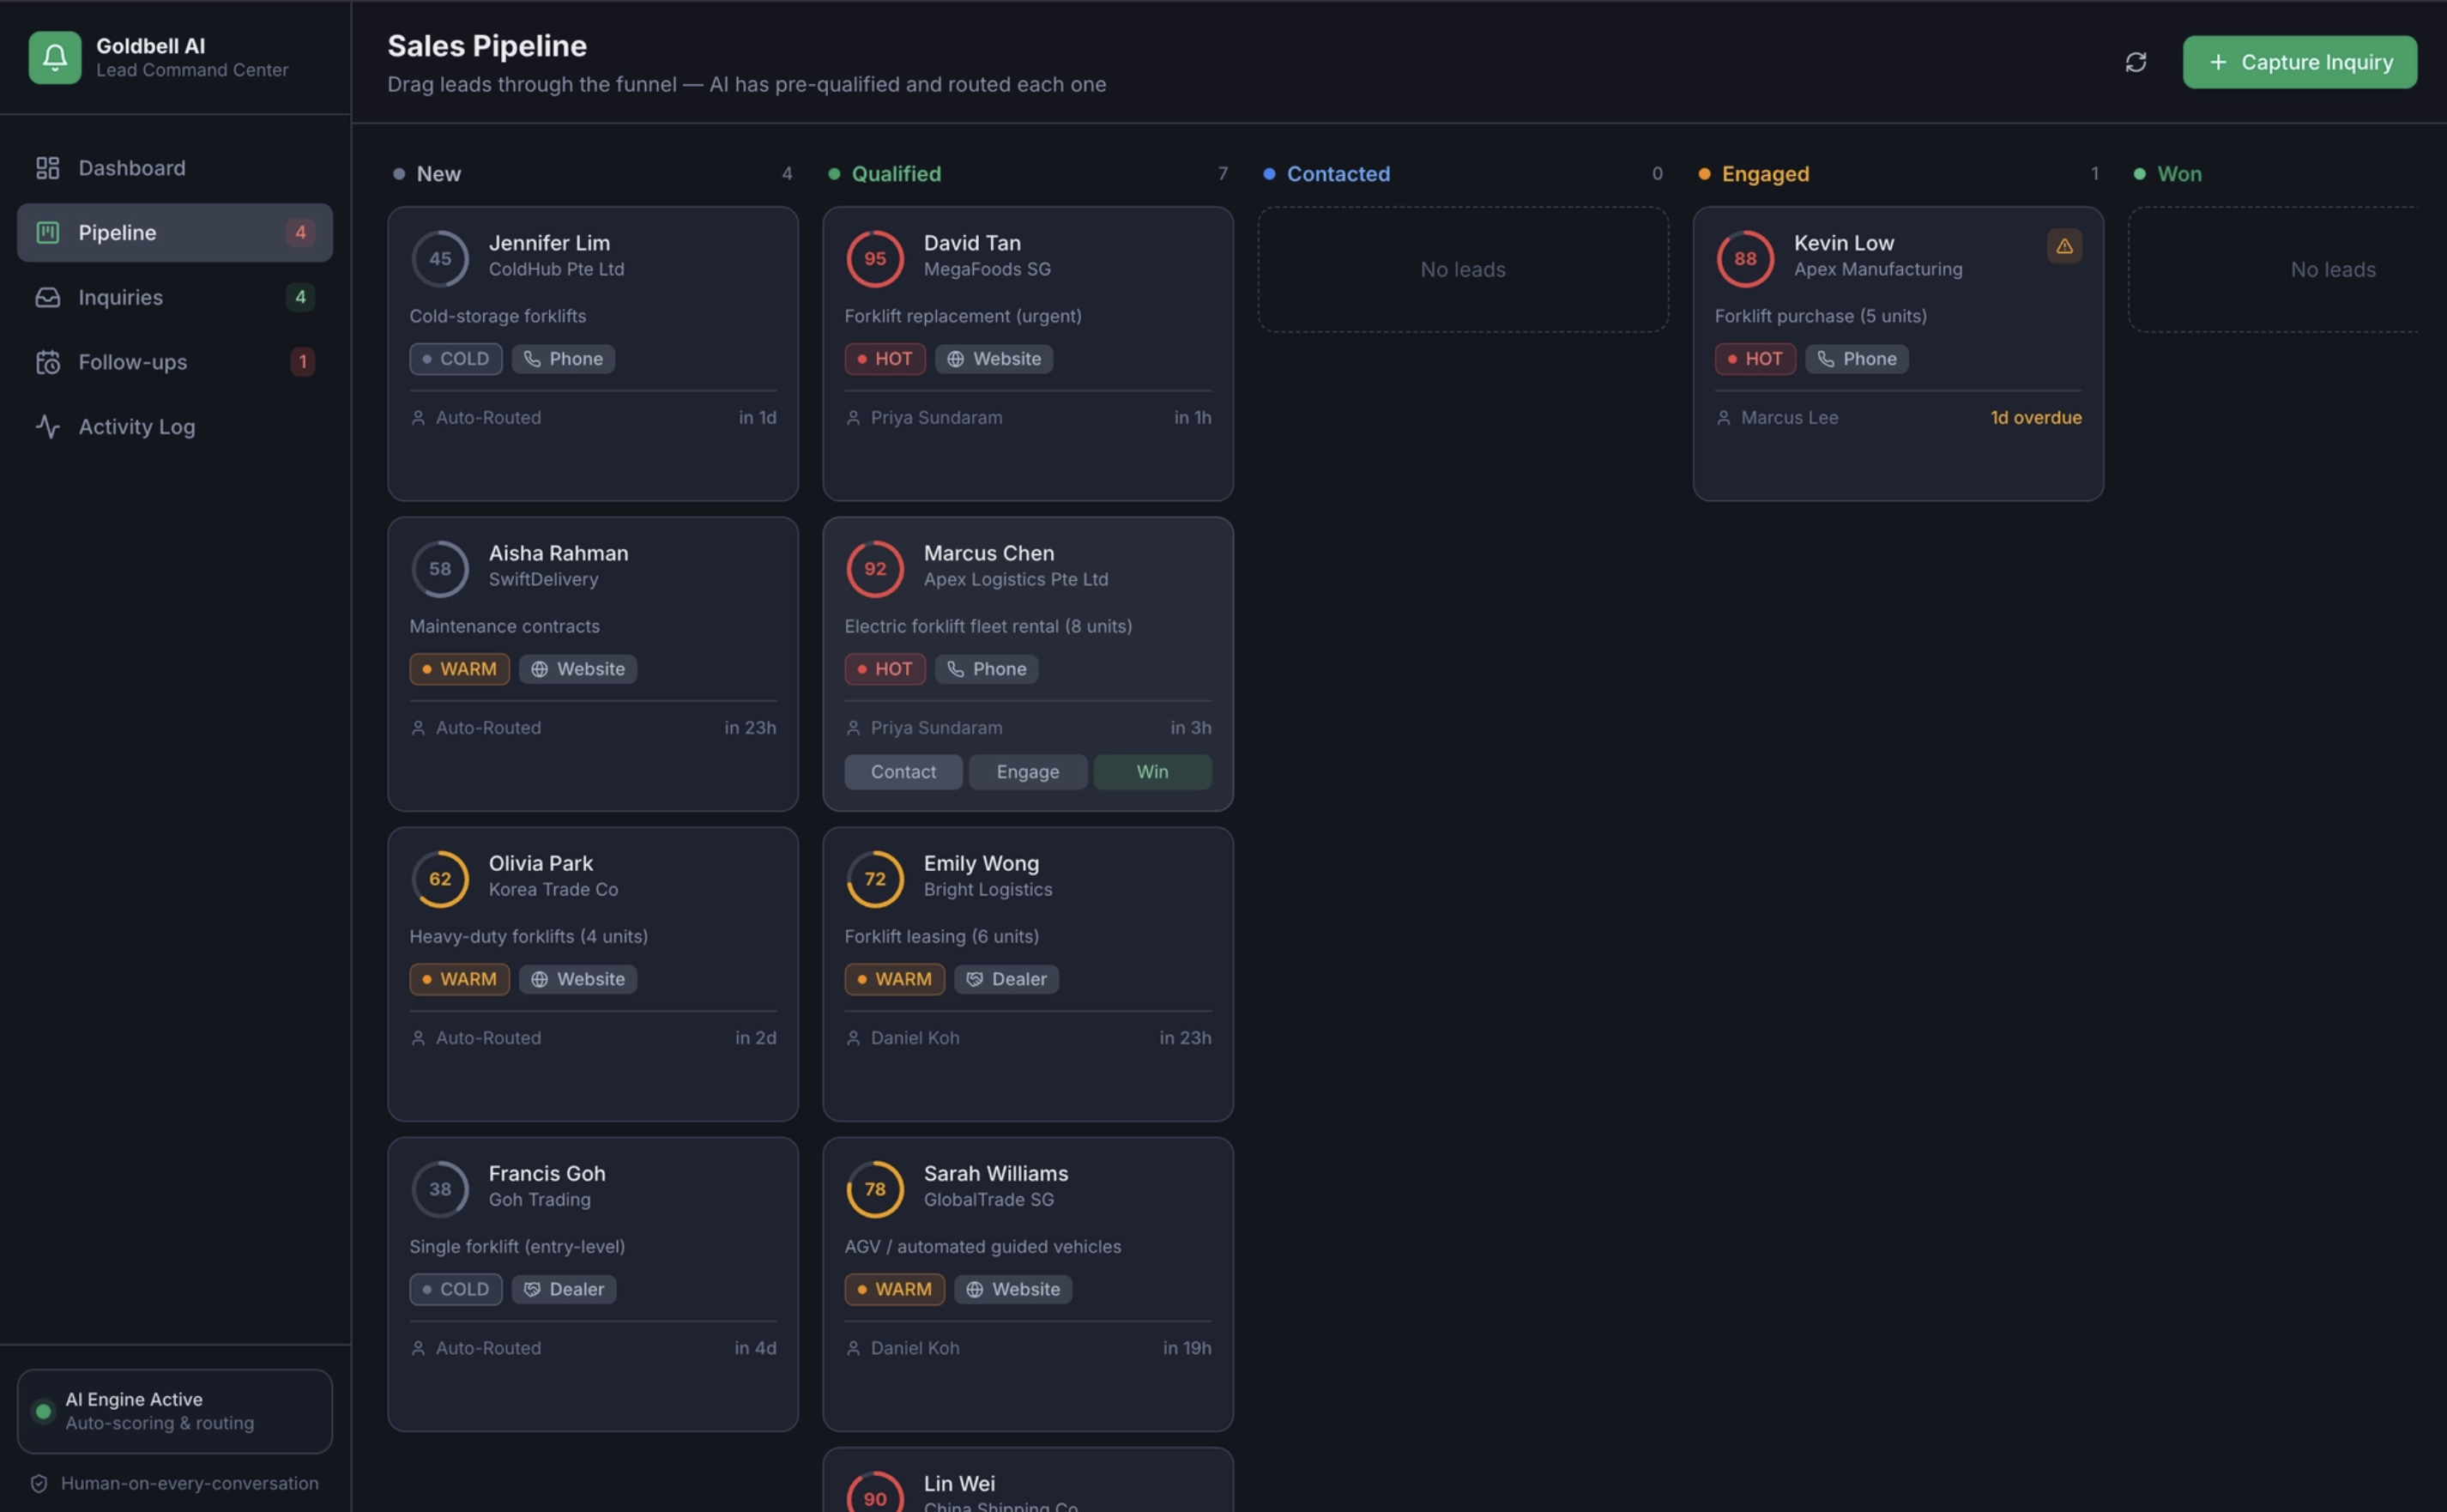
Task: Click the Engaged column header
Action: pos(1764,174)
